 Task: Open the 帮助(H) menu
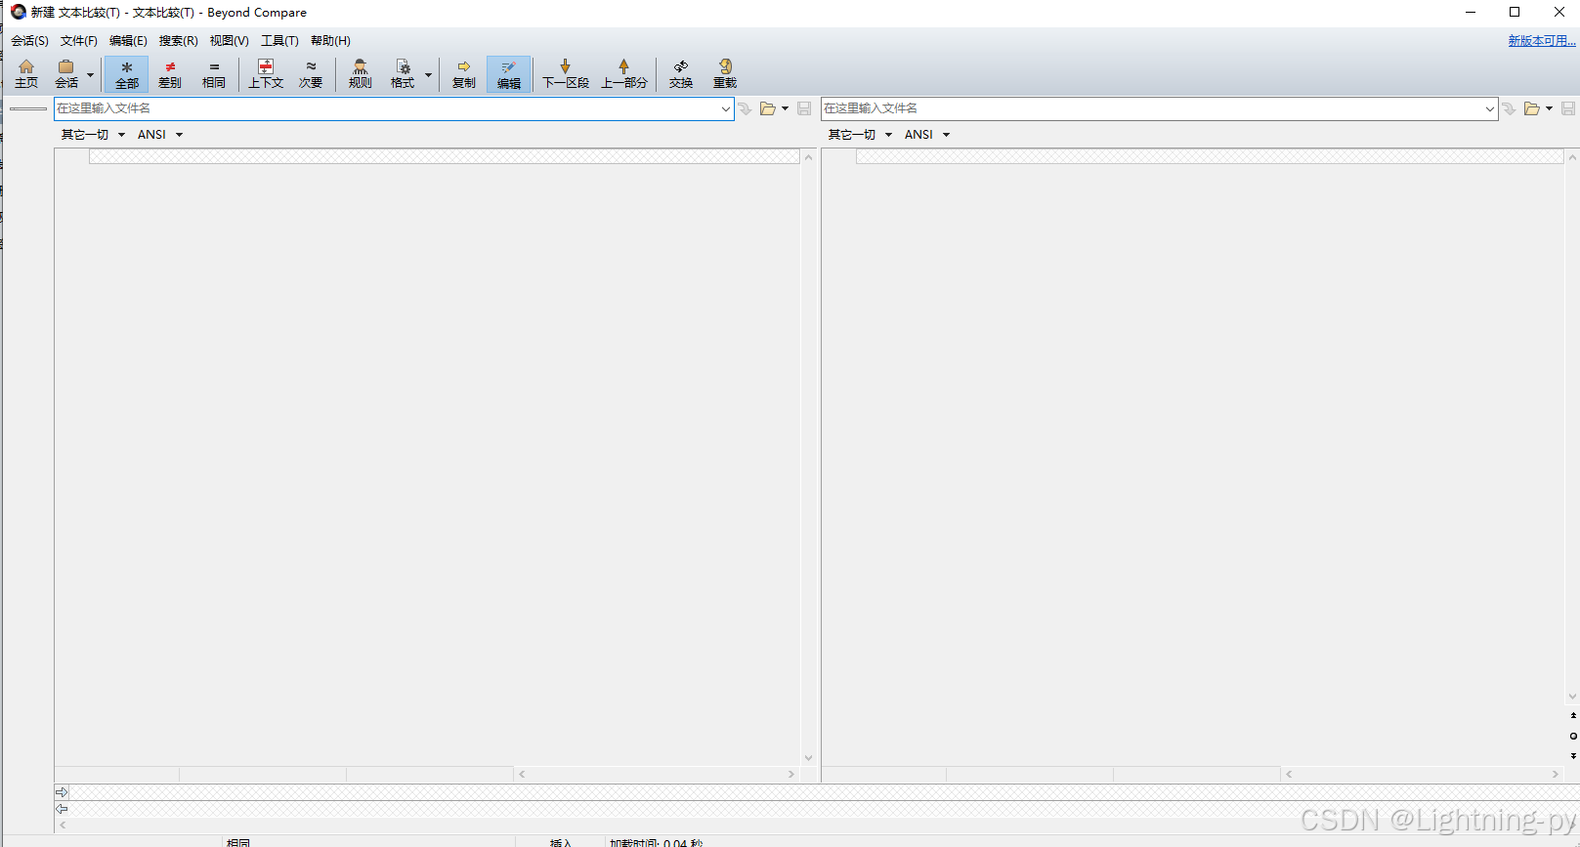coord(330,41)
